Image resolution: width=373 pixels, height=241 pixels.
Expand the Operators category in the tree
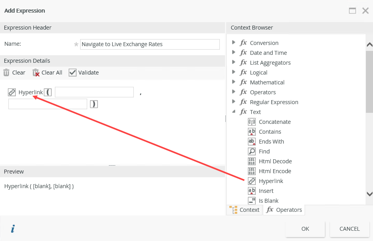234,92
